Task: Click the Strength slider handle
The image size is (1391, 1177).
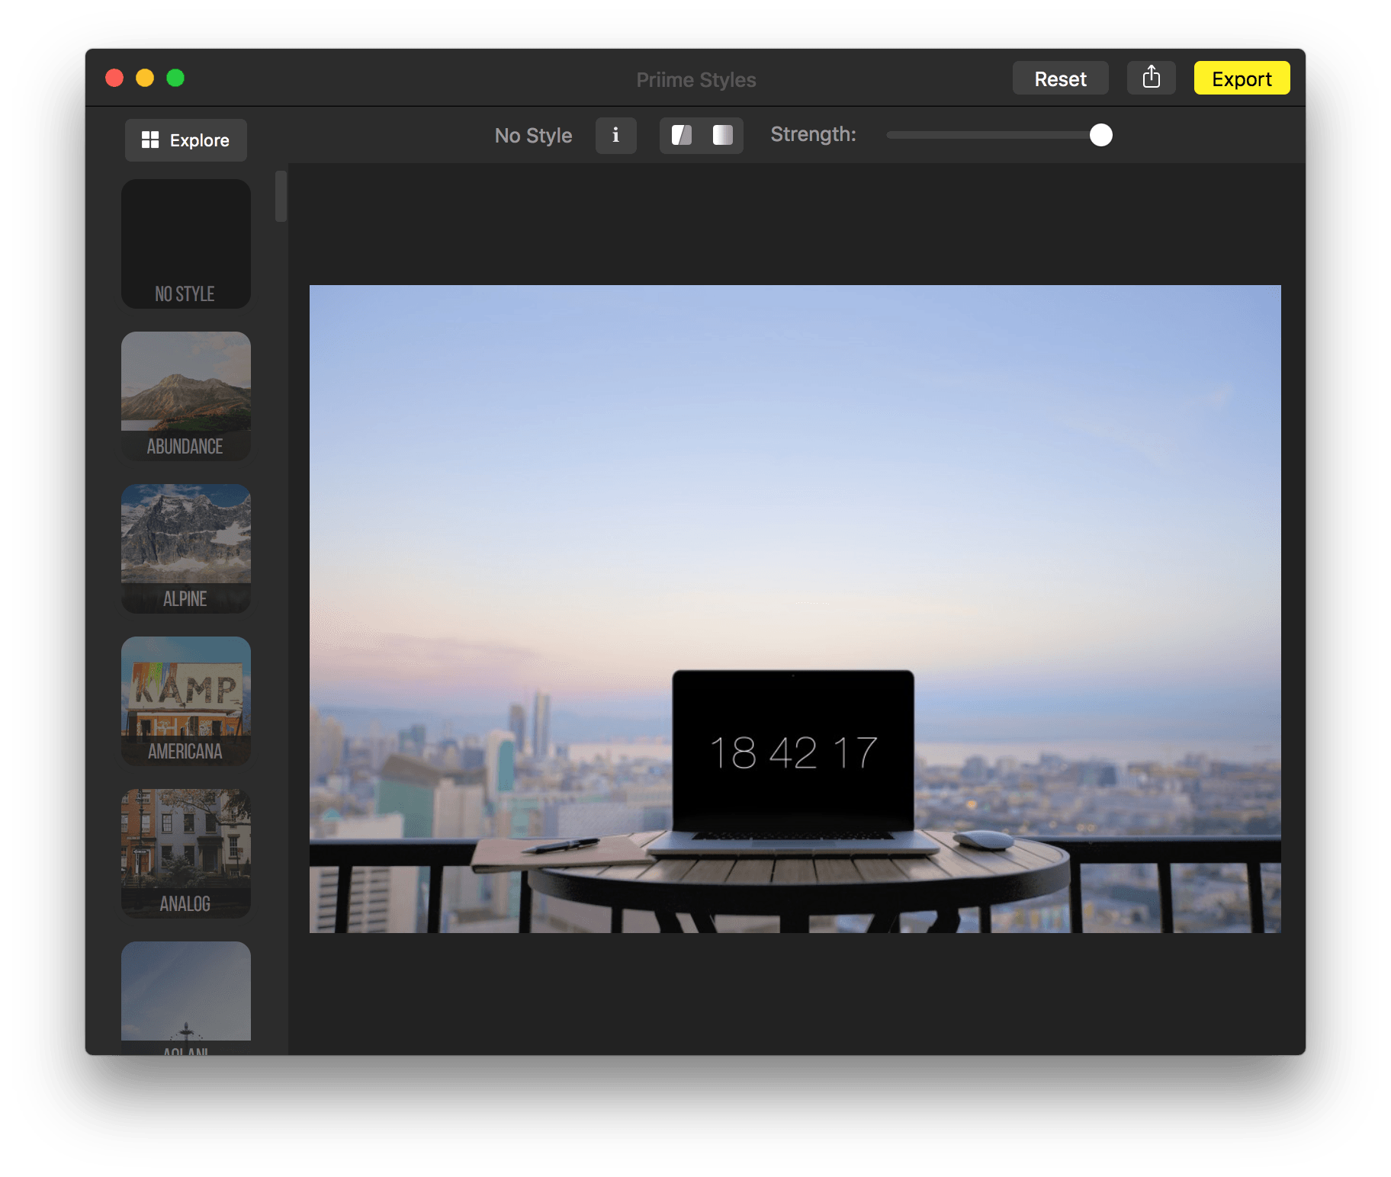Action: (x=1100, y=135)
